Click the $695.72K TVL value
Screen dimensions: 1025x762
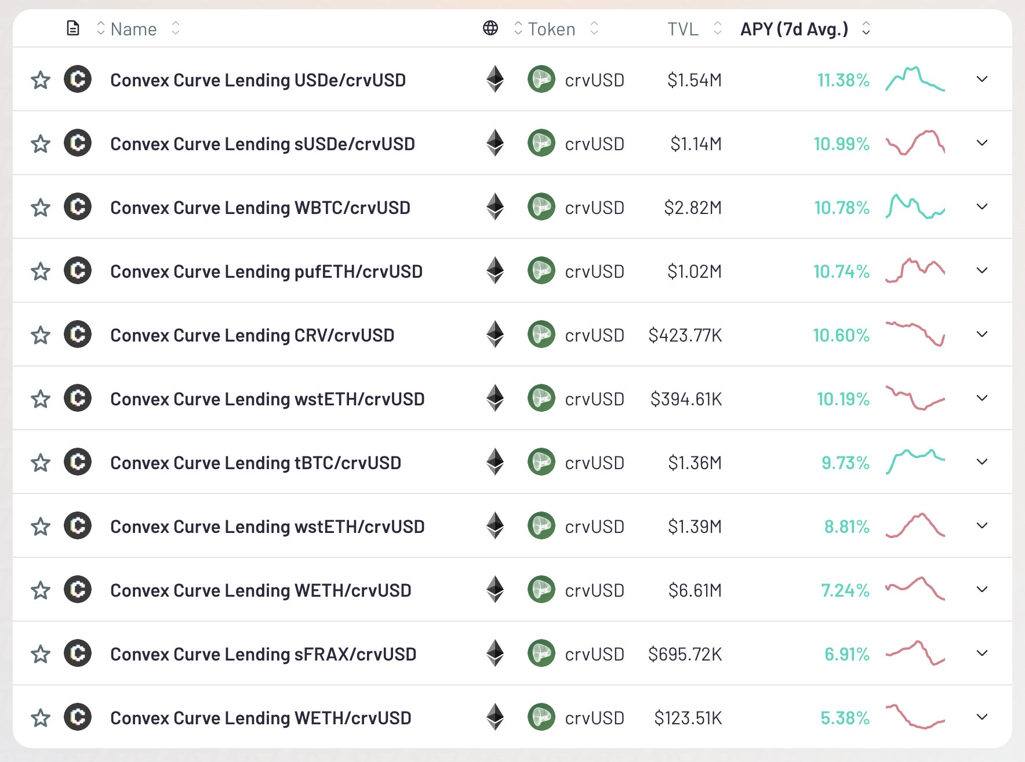click(x=685, y=654)
